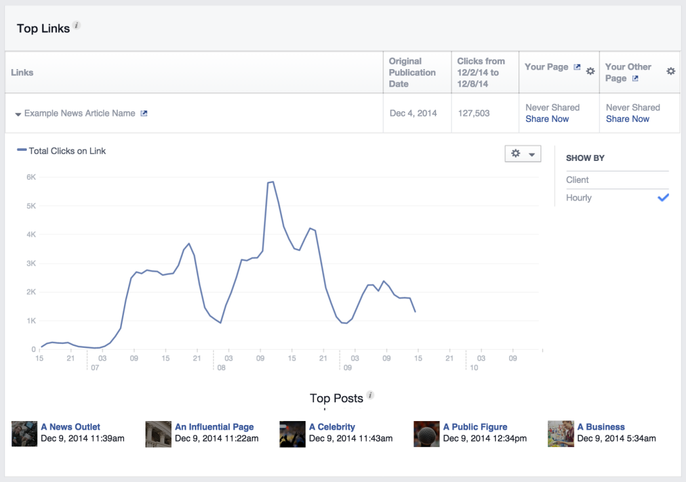Click Share Now under Your Other Page
Screen dimensions: 686x482
627,119
